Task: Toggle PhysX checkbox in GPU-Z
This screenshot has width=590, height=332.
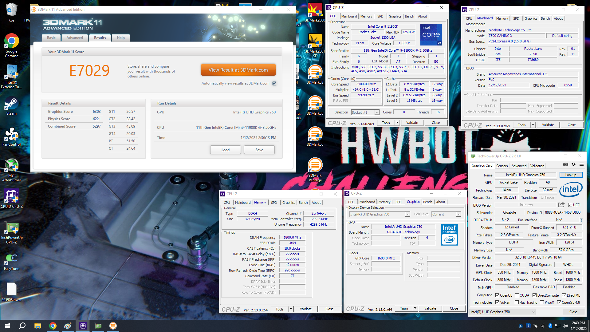Action: [x=542, y=302]
